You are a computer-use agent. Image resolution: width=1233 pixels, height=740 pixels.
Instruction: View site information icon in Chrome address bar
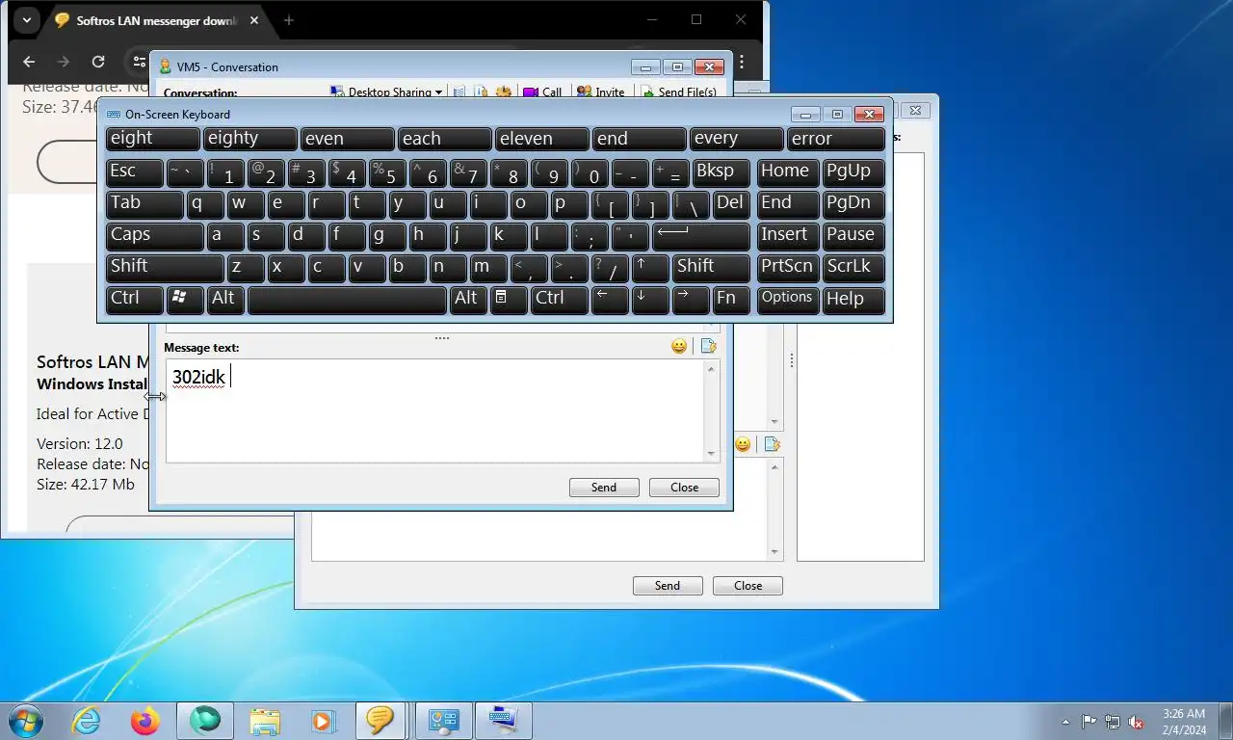(140, 62)
